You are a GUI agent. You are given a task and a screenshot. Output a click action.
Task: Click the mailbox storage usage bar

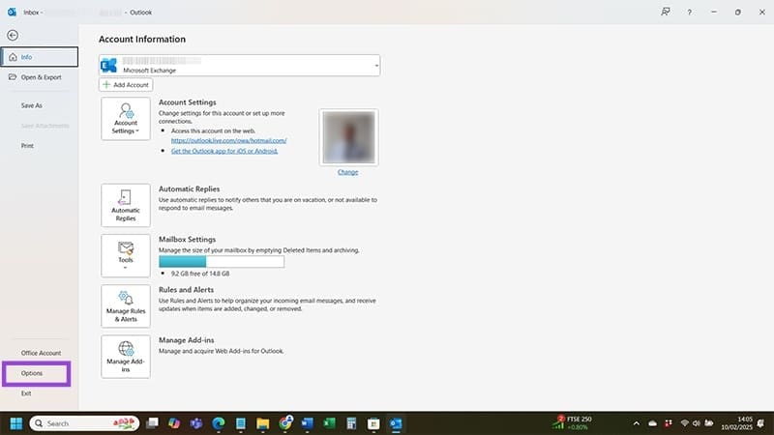click(222, 262)
